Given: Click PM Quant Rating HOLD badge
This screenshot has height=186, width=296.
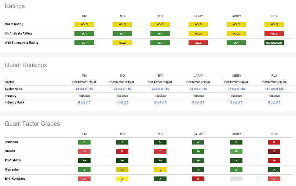Looking at the screenshot, I should 84,24.
